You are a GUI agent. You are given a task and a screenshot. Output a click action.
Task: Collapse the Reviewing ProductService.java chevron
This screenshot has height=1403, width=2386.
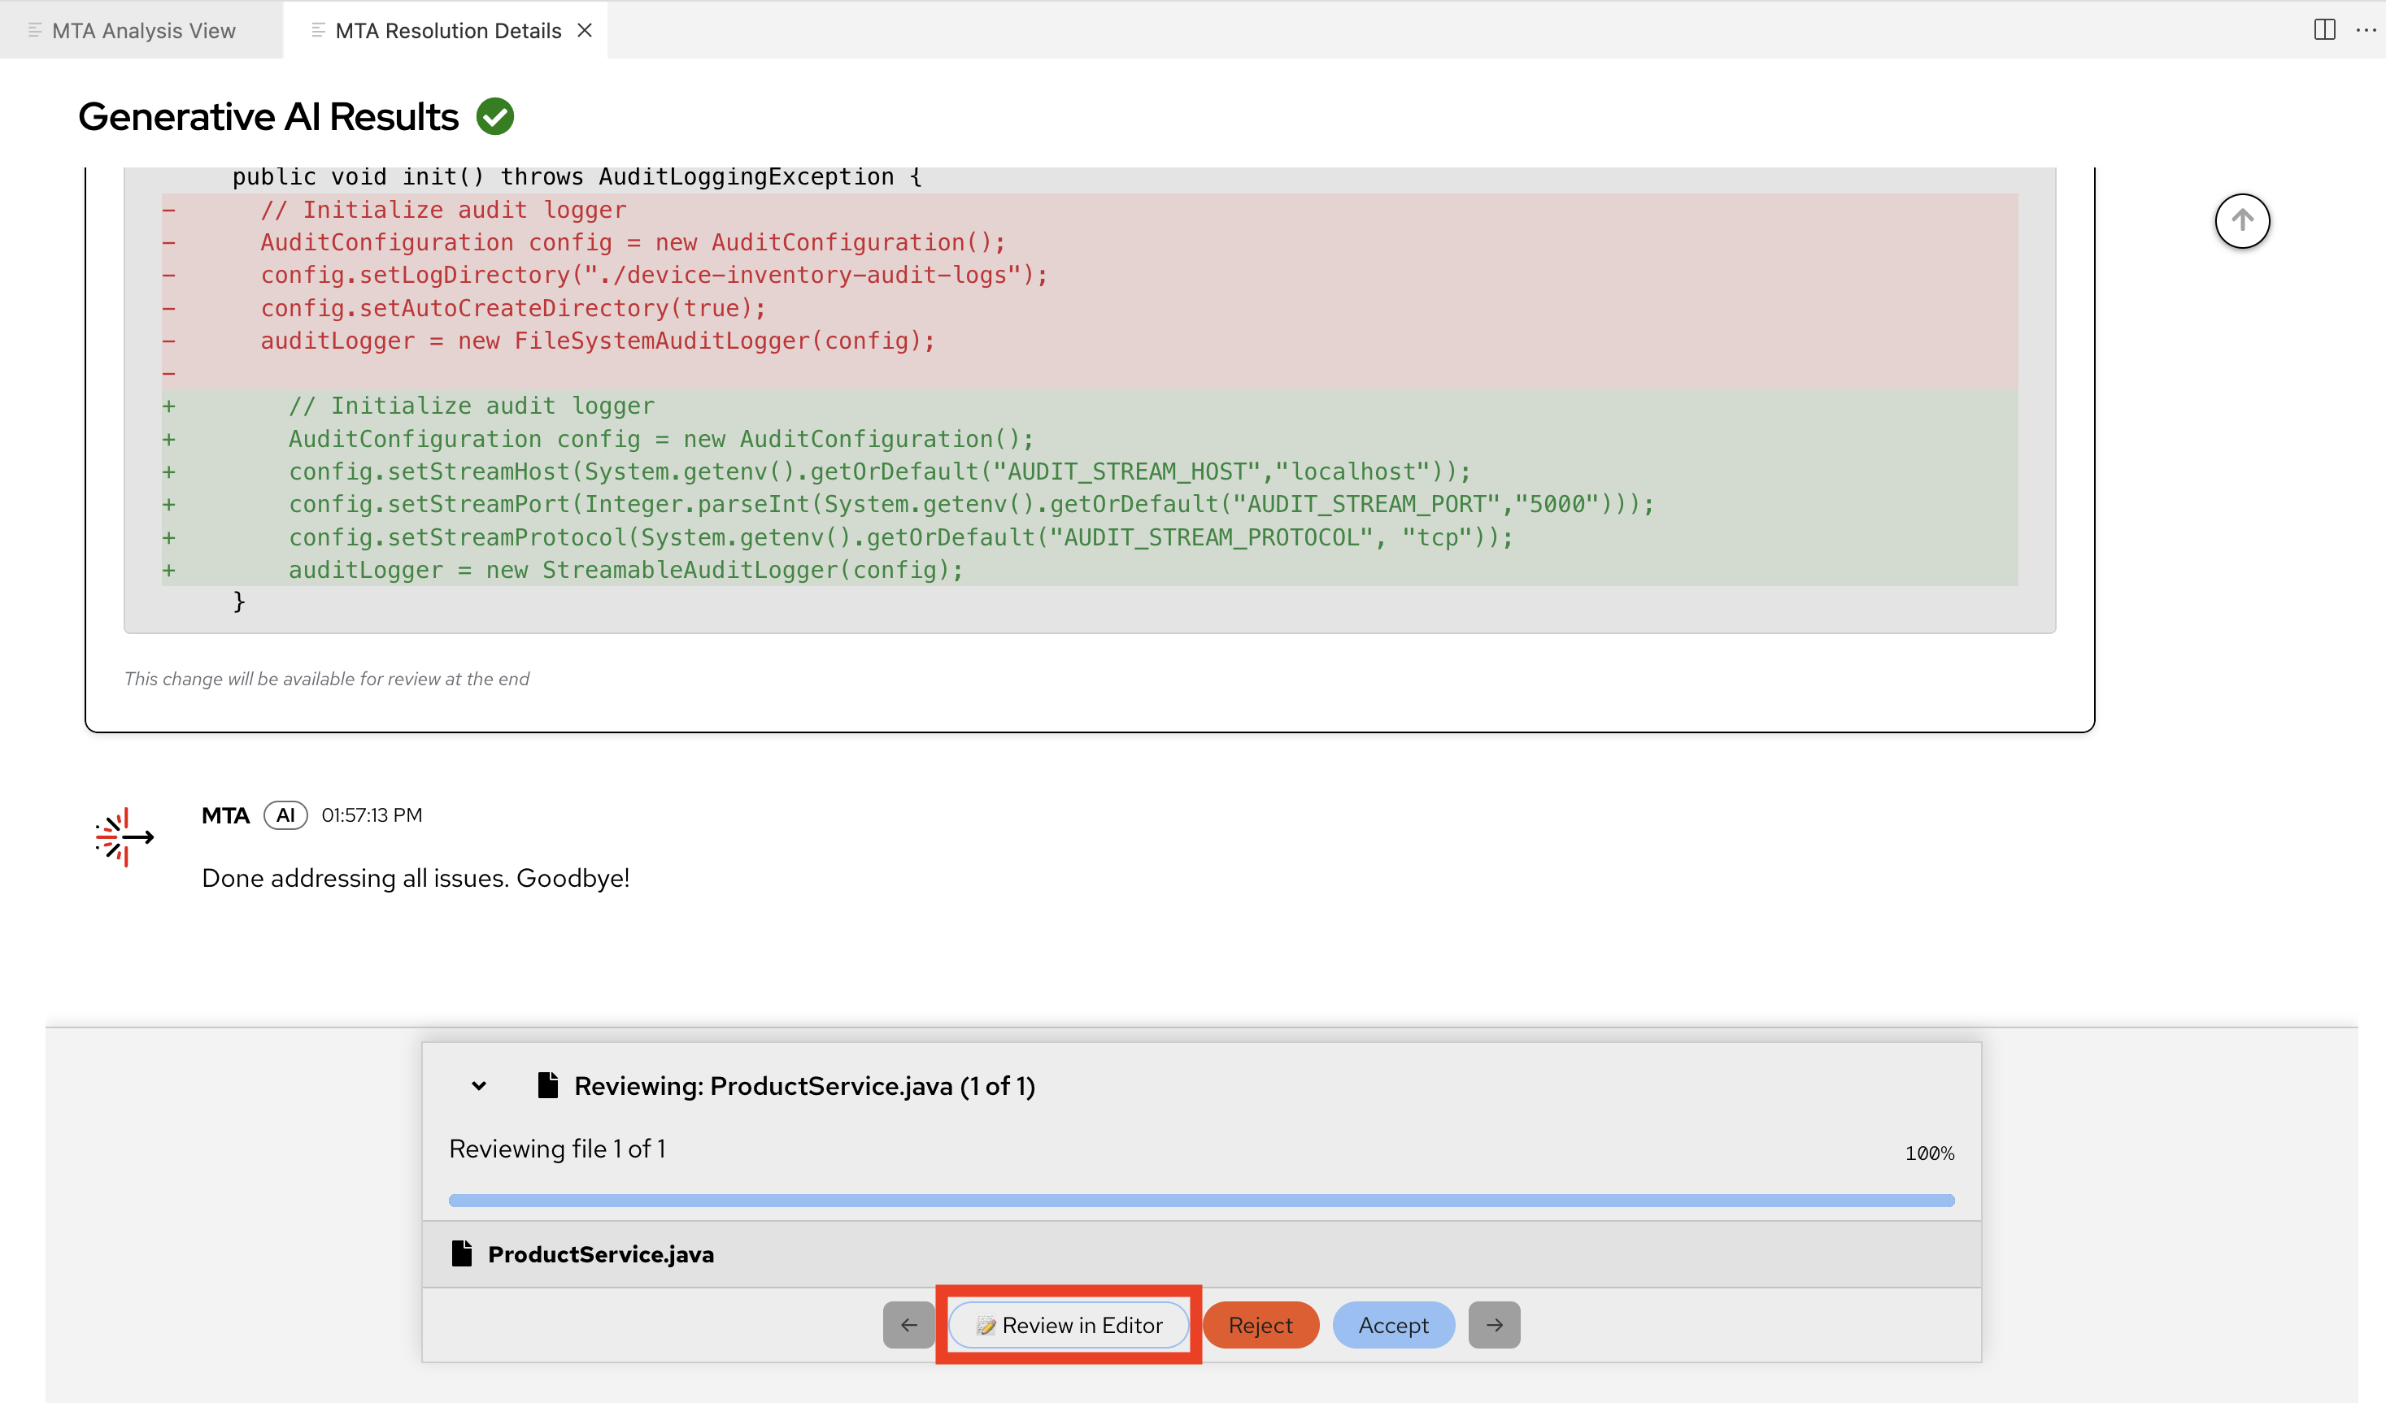coord(479,1086)
